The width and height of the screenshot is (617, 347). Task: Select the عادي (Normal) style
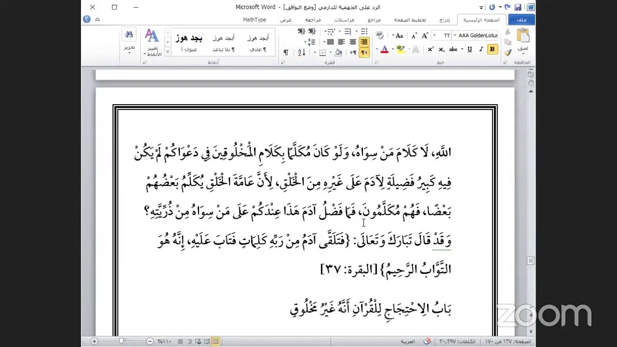coord(258,42)
